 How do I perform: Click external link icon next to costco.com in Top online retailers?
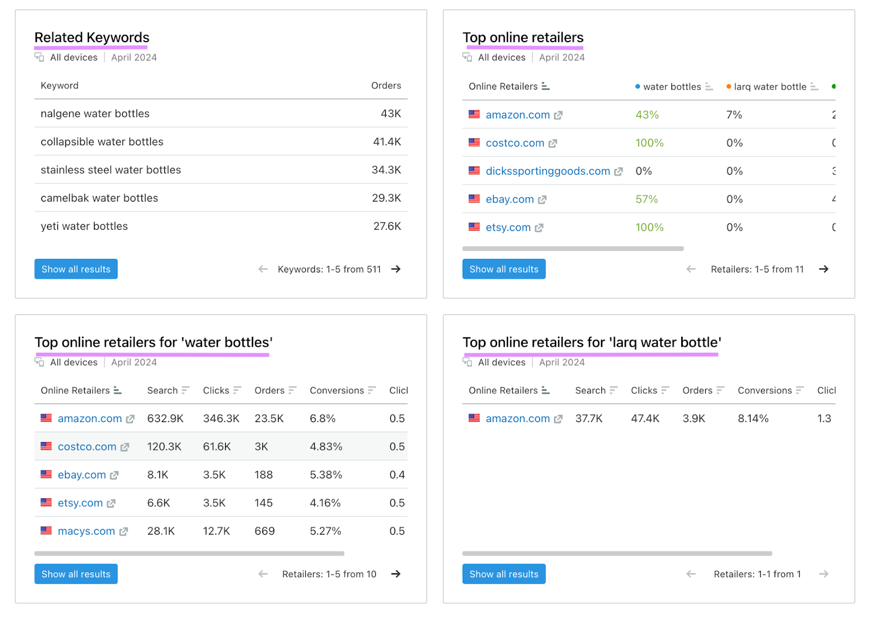tap(553, 144)
